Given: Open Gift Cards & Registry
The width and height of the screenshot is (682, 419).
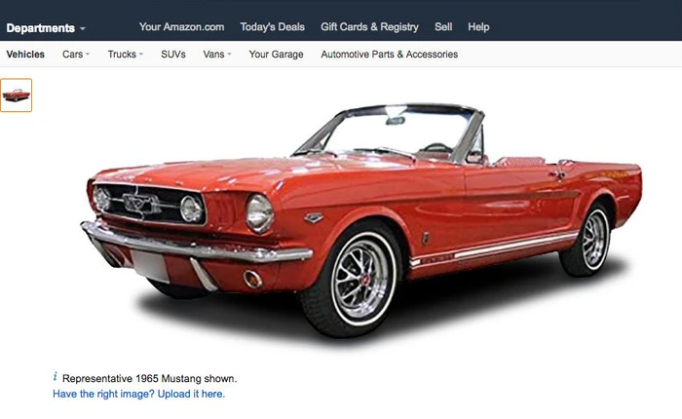Looking at the screenshot, I should tap(369, 27).
